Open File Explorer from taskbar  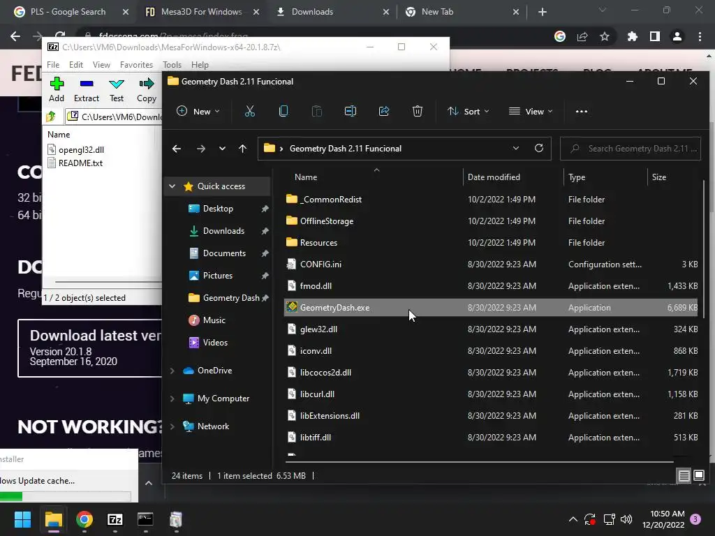click(53, 519)
